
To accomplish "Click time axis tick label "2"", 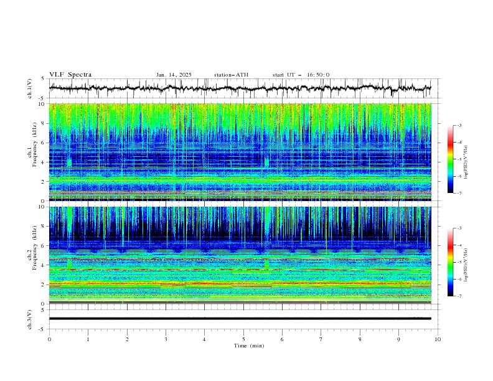I will pyautogui.click(x=127, y=339).
